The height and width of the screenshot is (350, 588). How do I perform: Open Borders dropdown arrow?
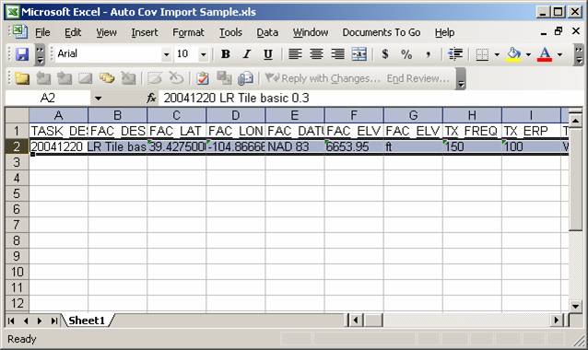tap(497, 54)
